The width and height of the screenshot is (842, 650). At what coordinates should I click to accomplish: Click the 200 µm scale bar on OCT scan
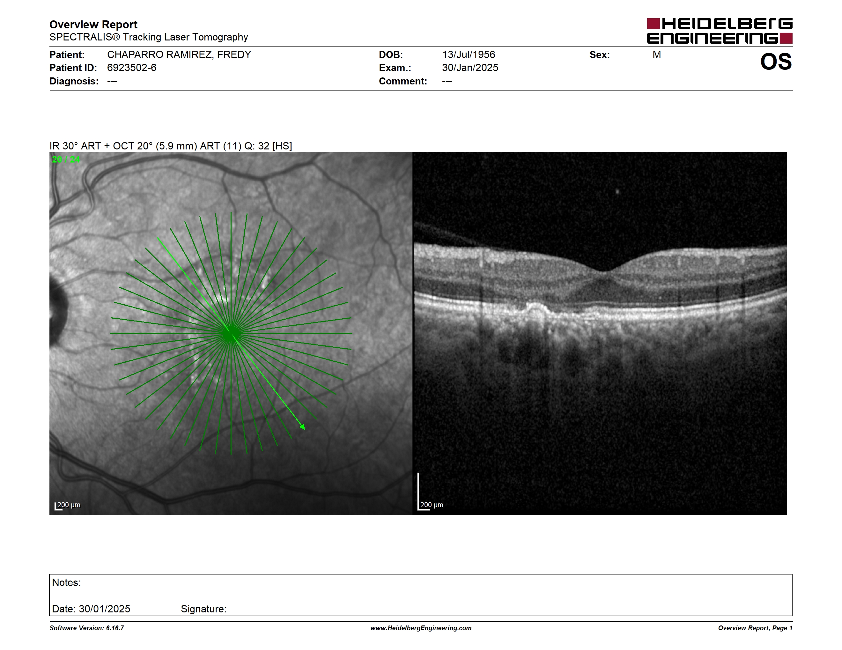tap(430, 492)
